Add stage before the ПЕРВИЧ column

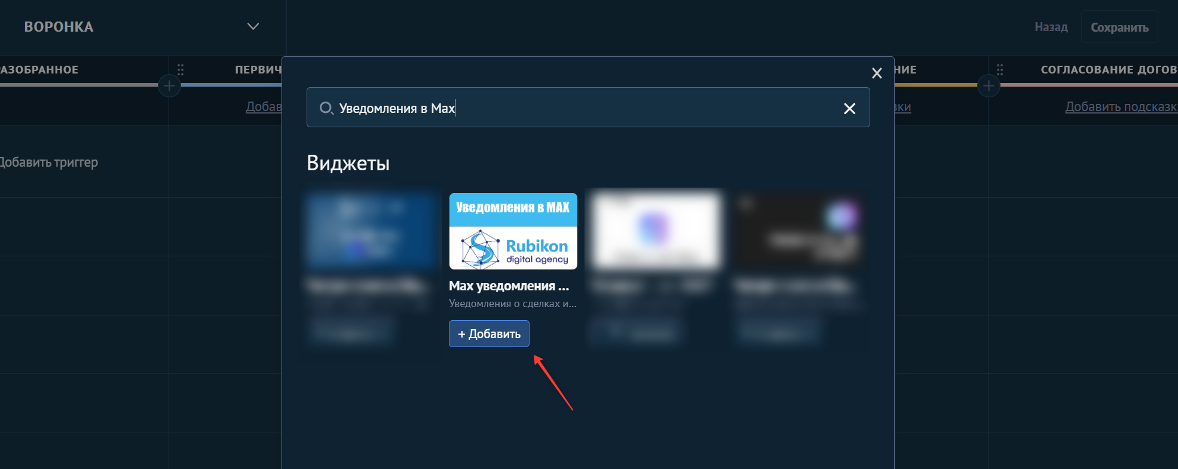pos(169,86)
